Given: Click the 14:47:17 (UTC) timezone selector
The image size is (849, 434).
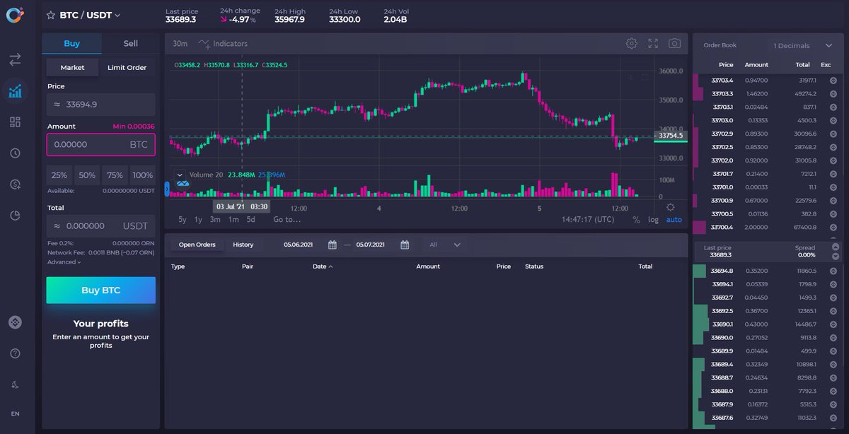Looking at the screenshot, I should (588, 220).
